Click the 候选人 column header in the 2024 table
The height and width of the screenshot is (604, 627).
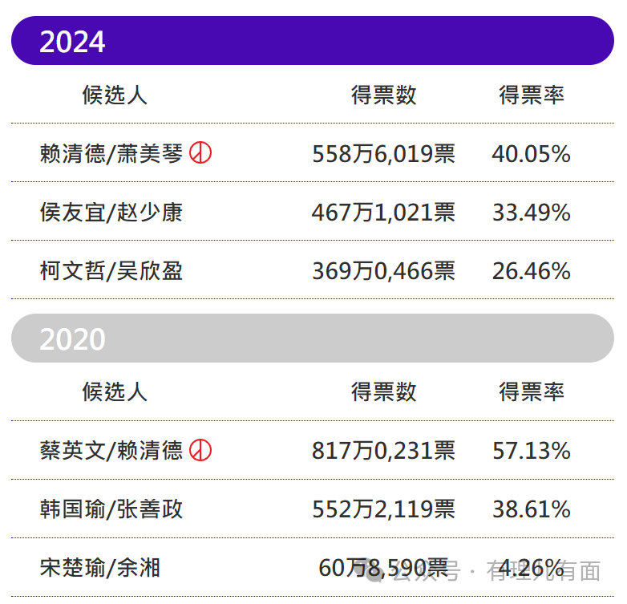tap(115, 95)
